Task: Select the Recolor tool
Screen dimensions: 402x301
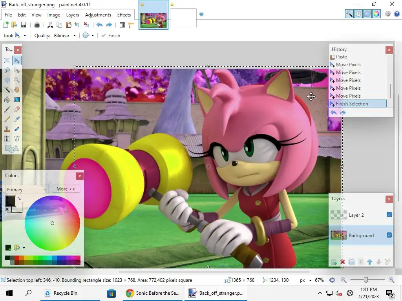Action: click(x=17, y=129)
